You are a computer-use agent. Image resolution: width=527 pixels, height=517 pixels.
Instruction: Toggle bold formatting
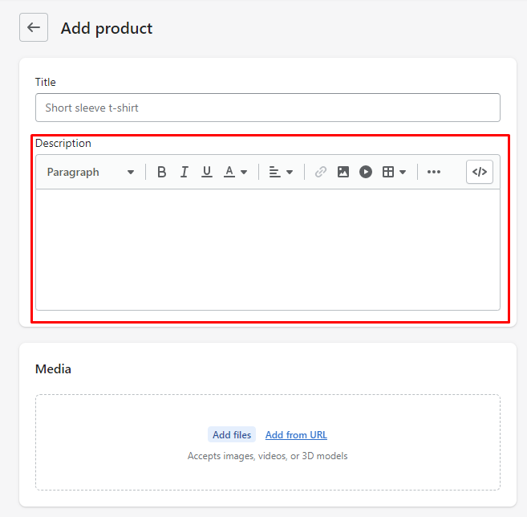pyautogui.click(x=162, y=173)
